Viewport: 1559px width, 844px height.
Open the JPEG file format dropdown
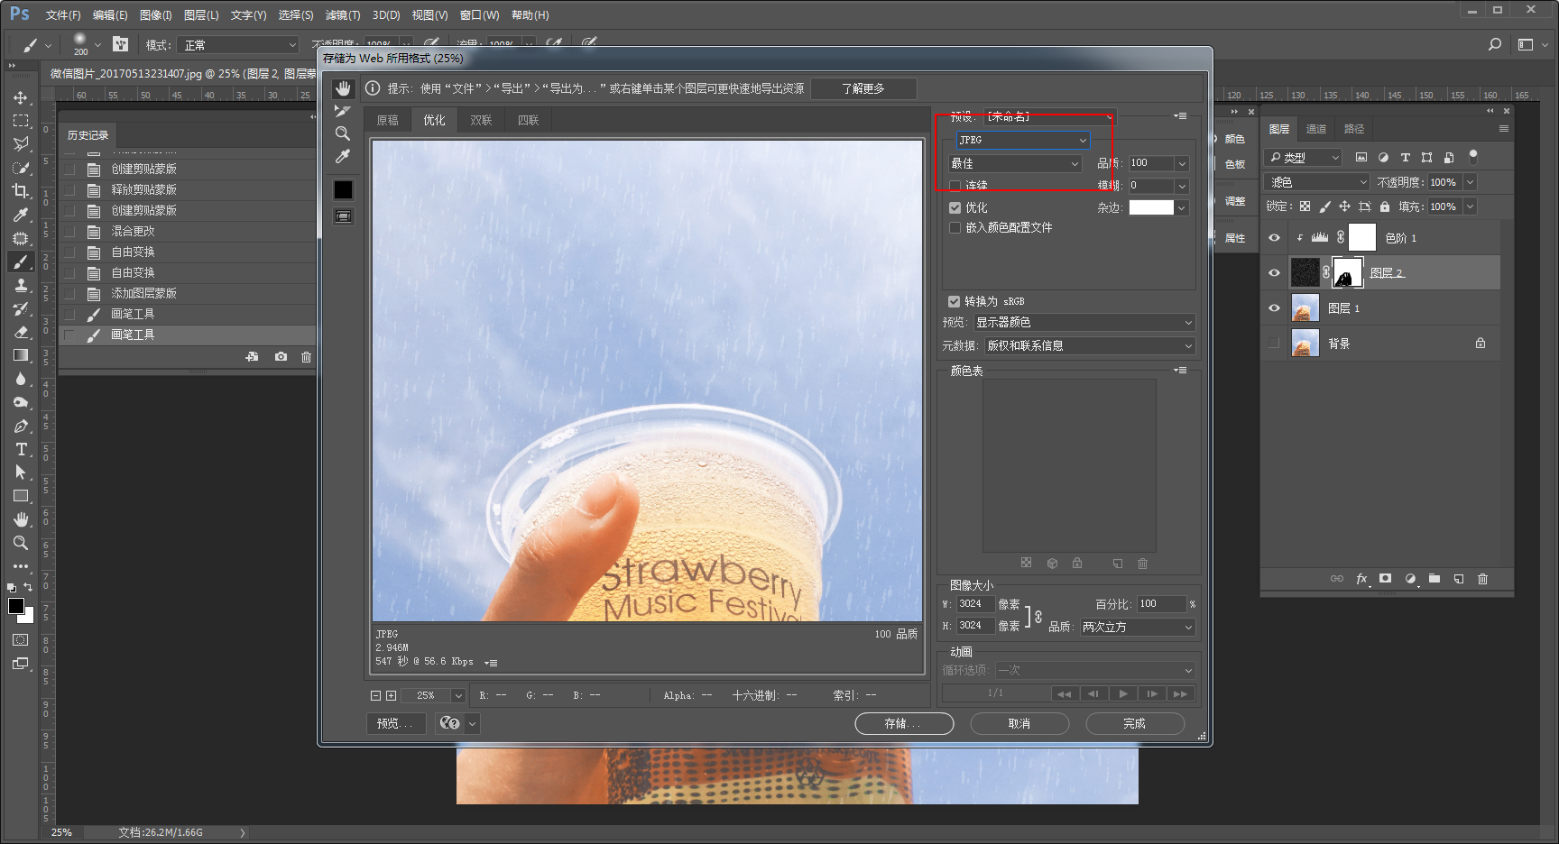click(1023, 140)
